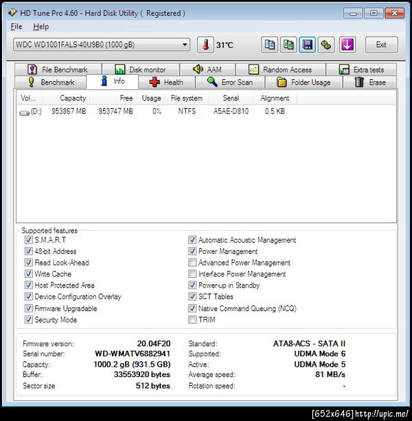Screen dimensions: 412x421
Task: Click the temperature thermometer icon
Action: (x=205, y=45)
